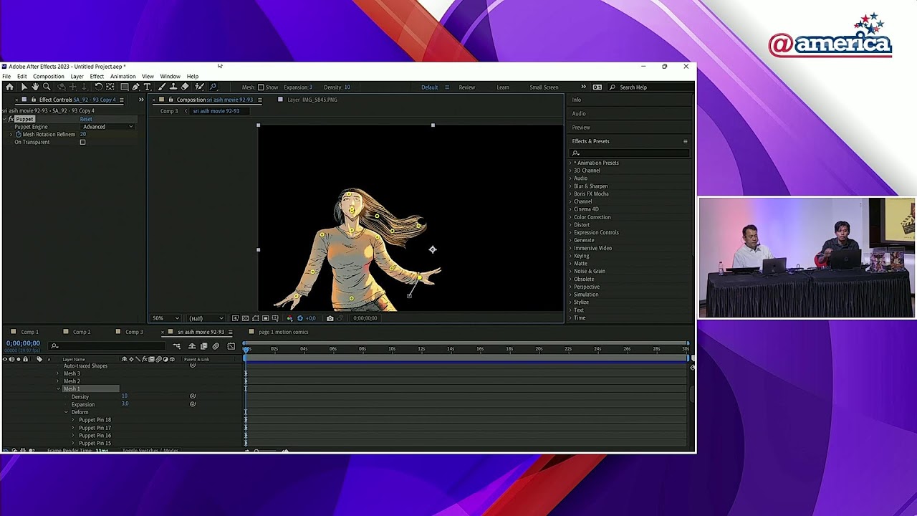
Task: Select the Rotation tool
Action: [98, 87]
